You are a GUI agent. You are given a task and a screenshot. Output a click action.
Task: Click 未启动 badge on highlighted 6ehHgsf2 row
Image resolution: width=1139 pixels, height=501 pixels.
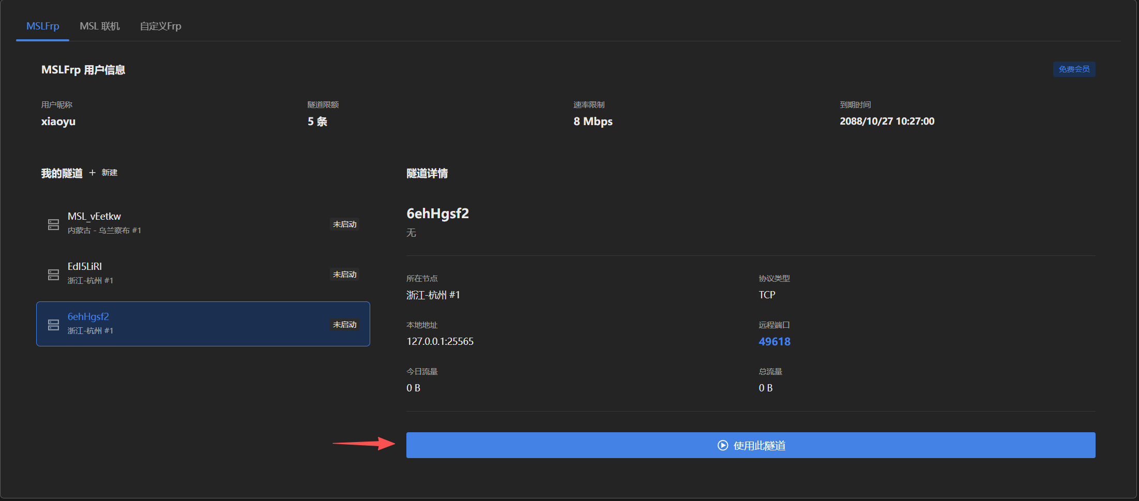pyautogui.click(x=344, y=325)
